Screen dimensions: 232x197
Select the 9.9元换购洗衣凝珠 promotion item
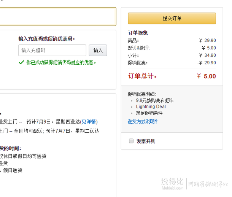tap(154, 101)
